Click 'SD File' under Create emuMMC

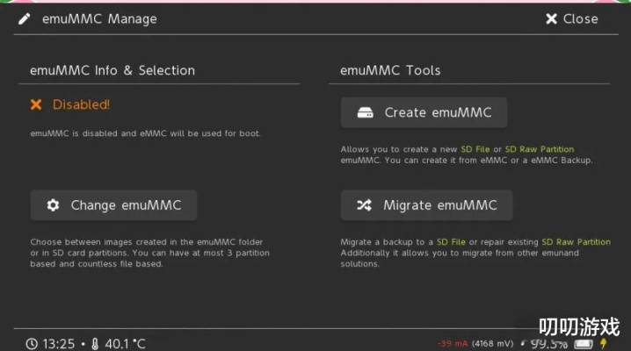475,149
